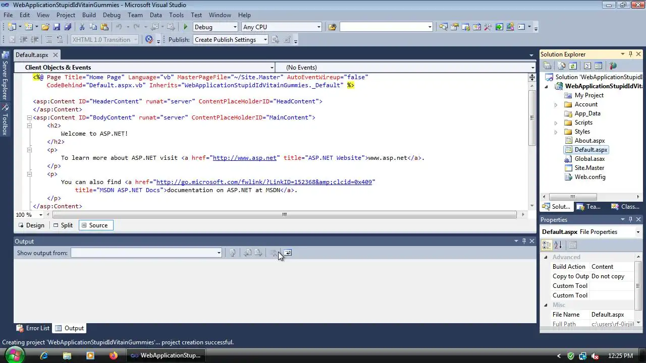The height and width of the screenshot is (363, 646).
Task: Click the Decrease Indent icon
Action: click(x=23, y=39)
